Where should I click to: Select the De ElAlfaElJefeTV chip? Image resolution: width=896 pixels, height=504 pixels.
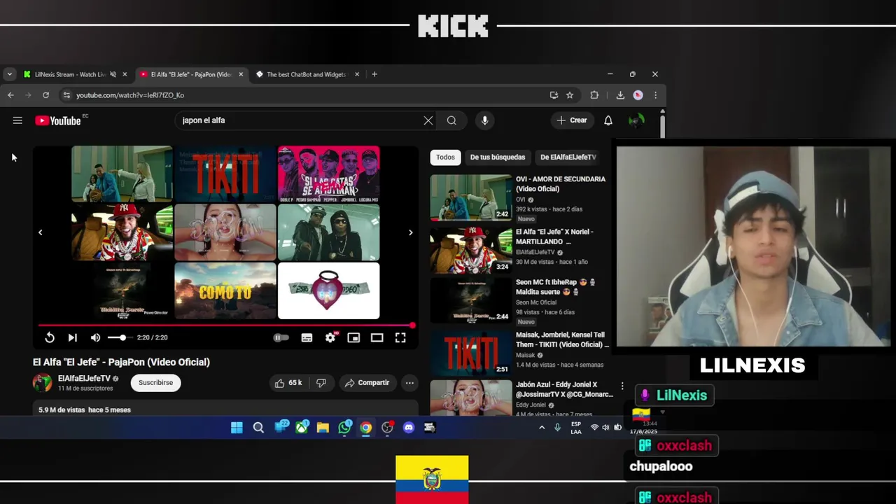click(568, 157)
